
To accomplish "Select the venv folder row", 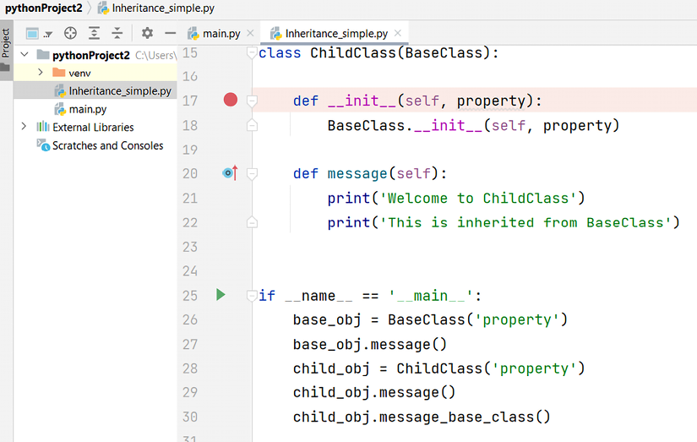I will (x=95, y=73).
